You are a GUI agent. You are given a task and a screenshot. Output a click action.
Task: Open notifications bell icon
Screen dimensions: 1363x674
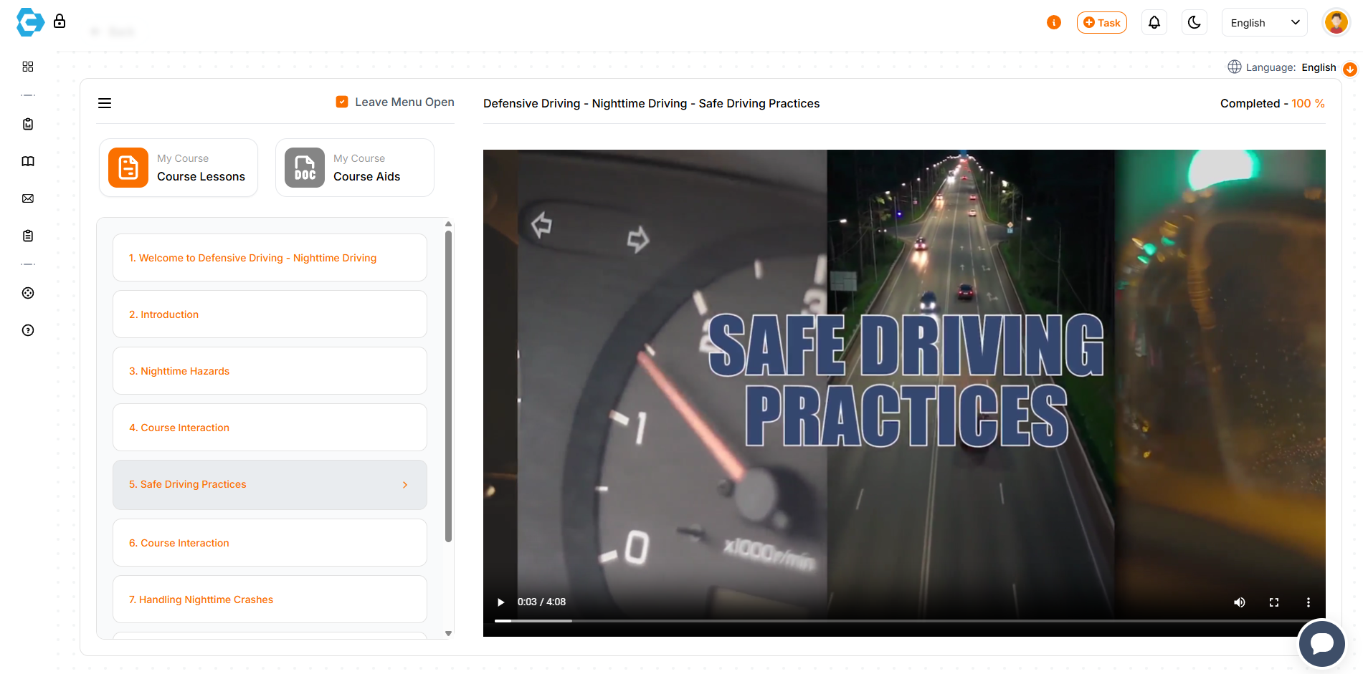point(1154,23)
